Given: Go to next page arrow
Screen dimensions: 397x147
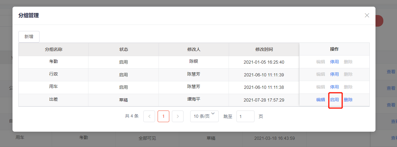Looking at the screenshot, I should [x=178, y=116].
